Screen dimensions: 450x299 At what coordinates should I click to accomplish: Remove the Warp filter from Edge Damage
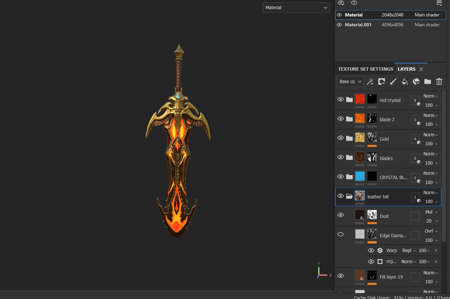coord(436,250)
